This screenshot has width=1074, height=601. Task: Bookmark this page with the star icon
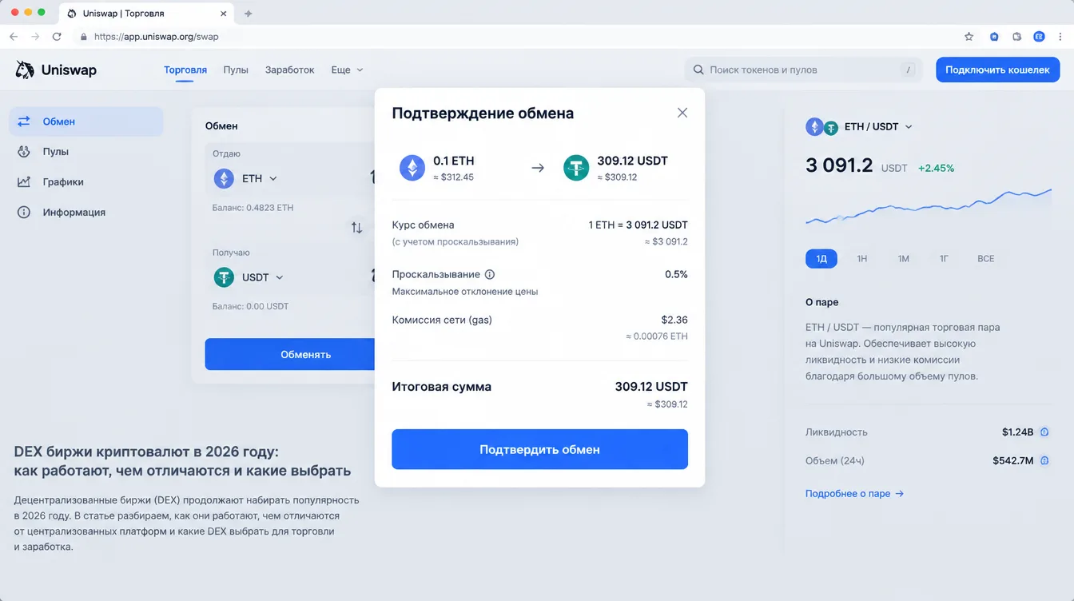point(969,37)
